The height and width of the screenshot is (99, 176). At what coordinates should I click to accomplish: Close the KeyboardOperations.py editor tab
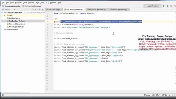107,10
